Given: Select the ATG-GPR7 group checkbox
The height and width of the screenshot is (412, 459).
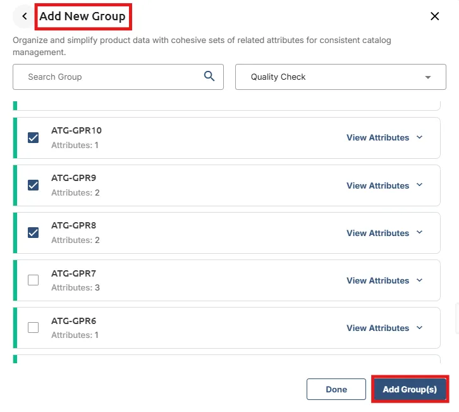Looking at the screenshot, I should tap(33, 280).
